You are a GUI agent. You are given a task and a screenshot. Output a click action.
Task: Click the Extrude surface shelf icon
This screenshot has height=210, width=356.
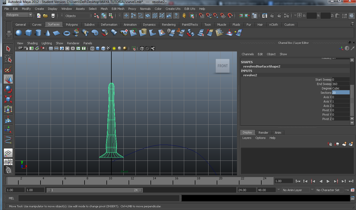(105, 33)
